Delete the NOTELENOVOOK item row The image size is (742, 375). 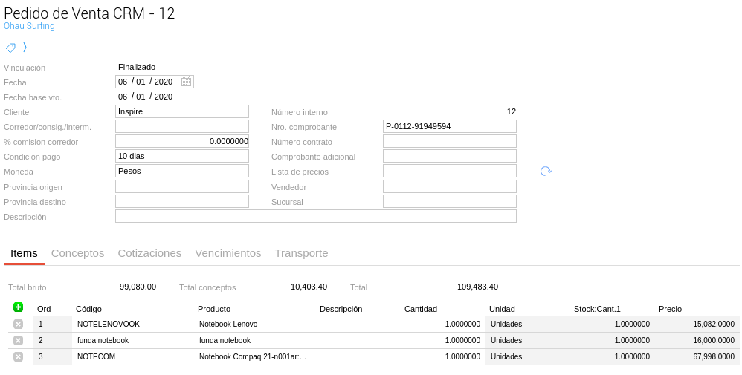(x=18, y=325)
